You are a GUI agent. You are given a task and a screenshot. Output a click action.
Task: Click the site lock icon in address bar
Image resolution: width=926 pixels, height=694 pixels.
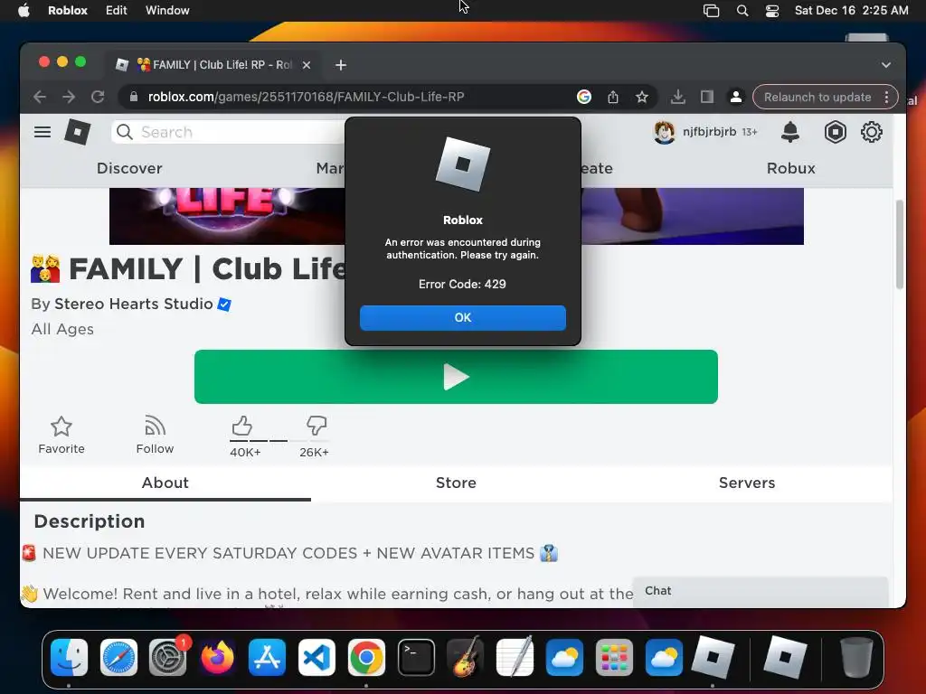coord(134,97)
